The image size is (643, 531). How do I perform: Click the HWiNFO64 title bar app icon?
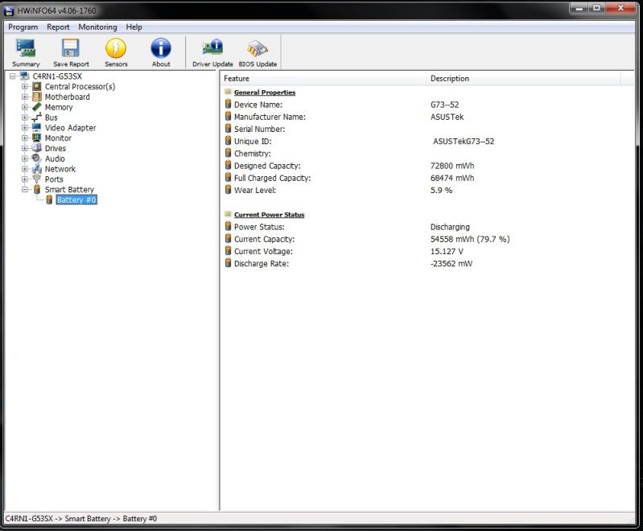tap(9, 10)
